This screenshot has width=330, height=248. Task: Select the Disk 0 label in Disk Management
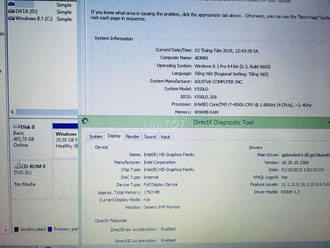point(27,127)
